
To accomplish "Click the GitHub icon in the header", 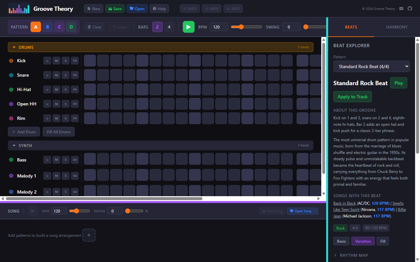I will (409, 9).
